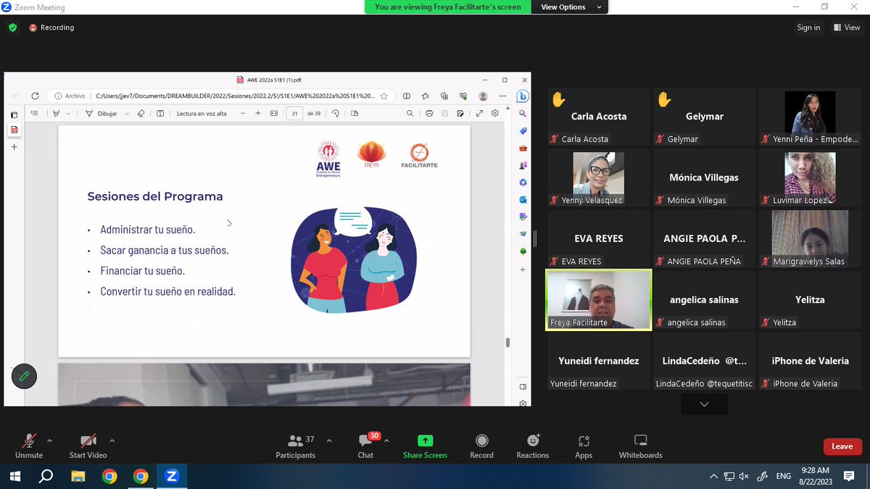Click the AWE 2022a S1E1 (1).pdf tab title
The image size is (870, 489).
tap(274, 80)
